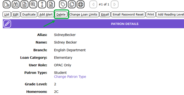Click the up-down arrows sort icon
This screenshot has height=95, width=184.
[42, 5]
